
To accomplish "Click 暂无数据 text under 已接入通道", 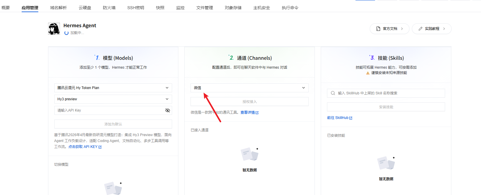I will pos(250,170).
